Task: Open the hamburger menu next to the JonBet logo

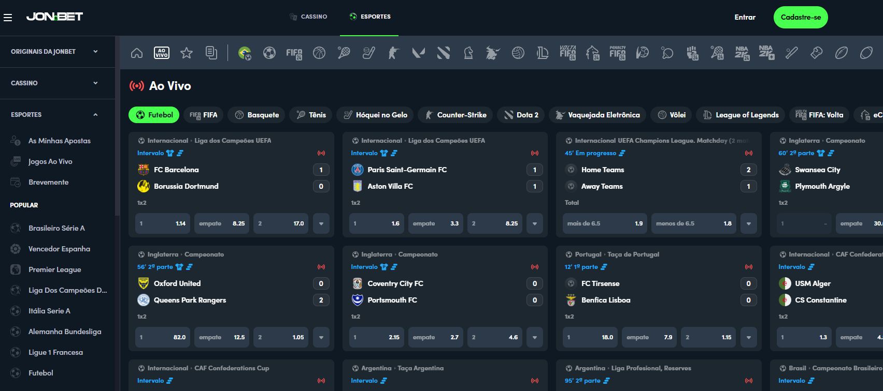Action: tap(8, 18)
